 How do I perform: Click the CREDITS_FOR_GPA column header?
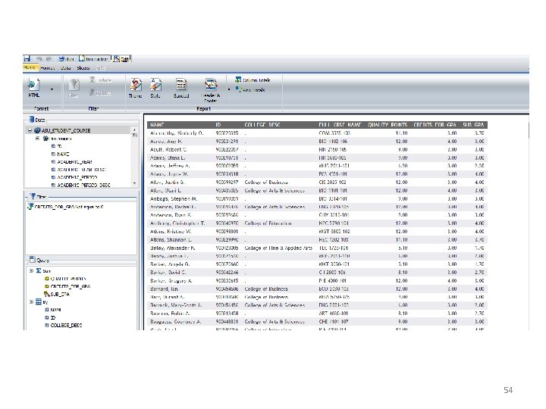pyautogui.click(x=435, y=124)
